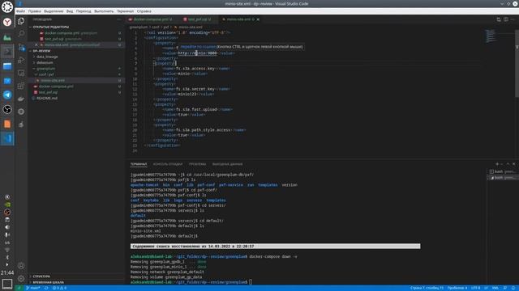Switch to the Problems panel tab
The width and height of the screenshot is (519, 291).
(197, 164)
